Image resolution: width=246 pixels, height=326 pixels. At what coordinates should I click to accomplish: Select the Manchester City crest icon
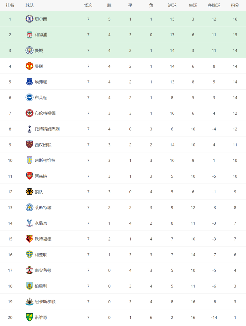point(29,50)
